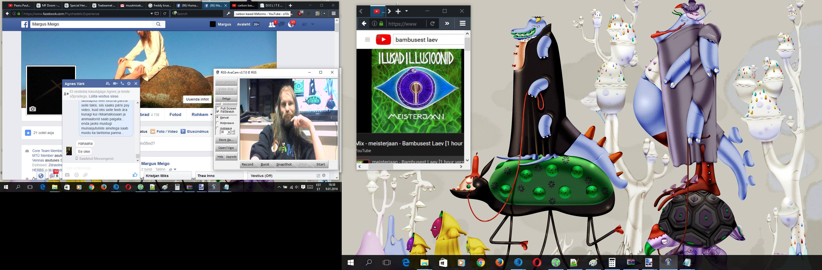The image size is (822, 270).
Task: Switch to MF Doom tab
Action: (48, 5)
